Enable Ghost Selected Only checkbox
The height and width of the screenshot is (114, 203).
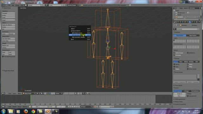(188, 96)
